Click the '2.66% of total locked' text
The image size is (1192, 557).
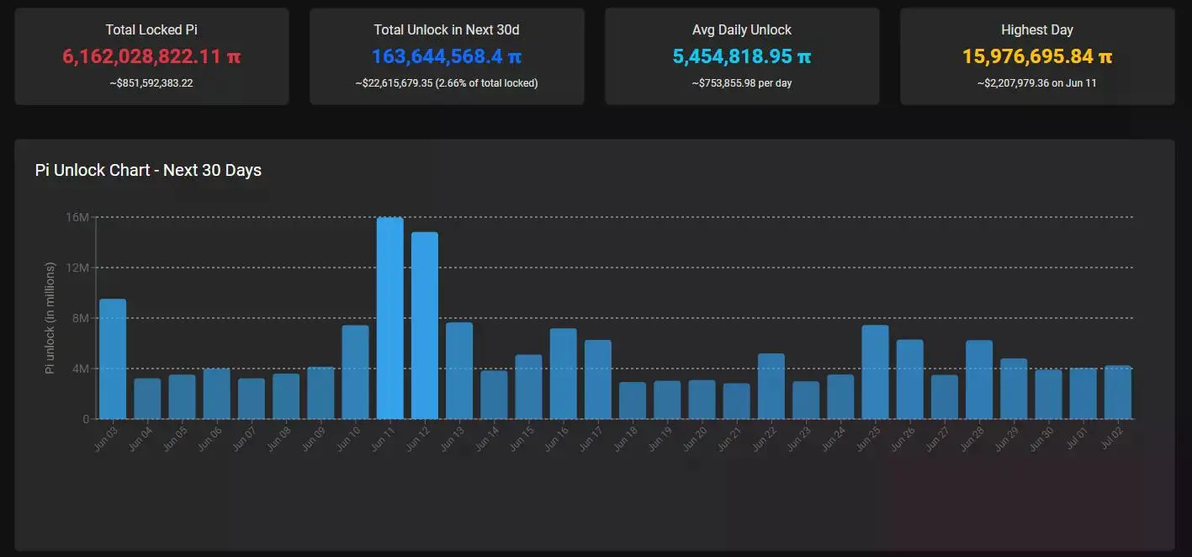[485, 83]
